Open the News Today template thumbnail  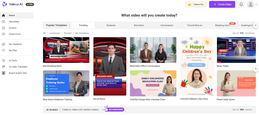[236, 50]
